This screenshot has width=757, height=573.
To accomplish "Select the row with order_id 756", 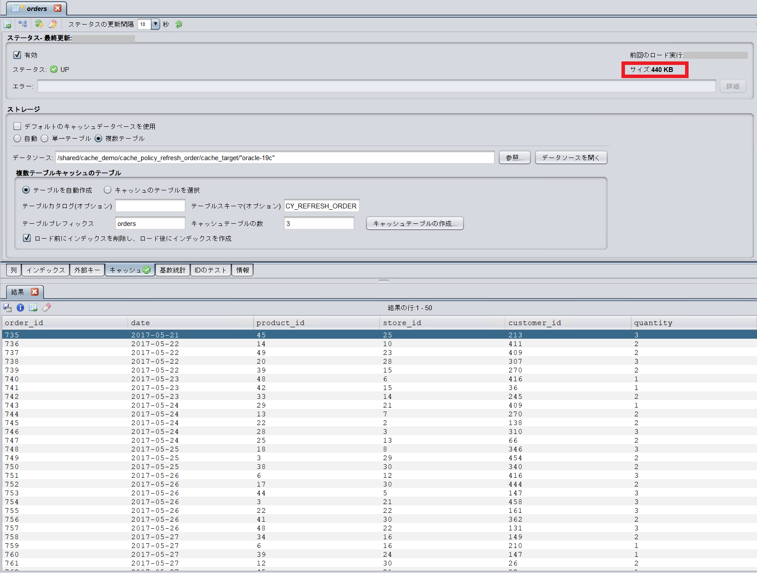I will coord(379,519).
